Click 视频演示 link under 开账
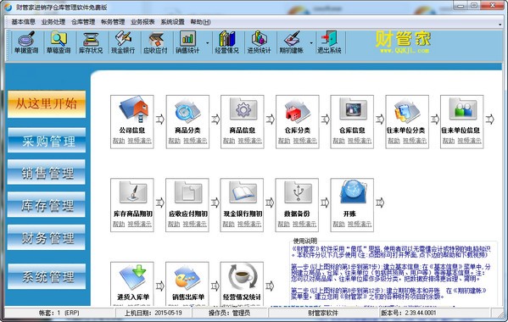The height and width of the screenshot is (322, 508). (360, 224)
